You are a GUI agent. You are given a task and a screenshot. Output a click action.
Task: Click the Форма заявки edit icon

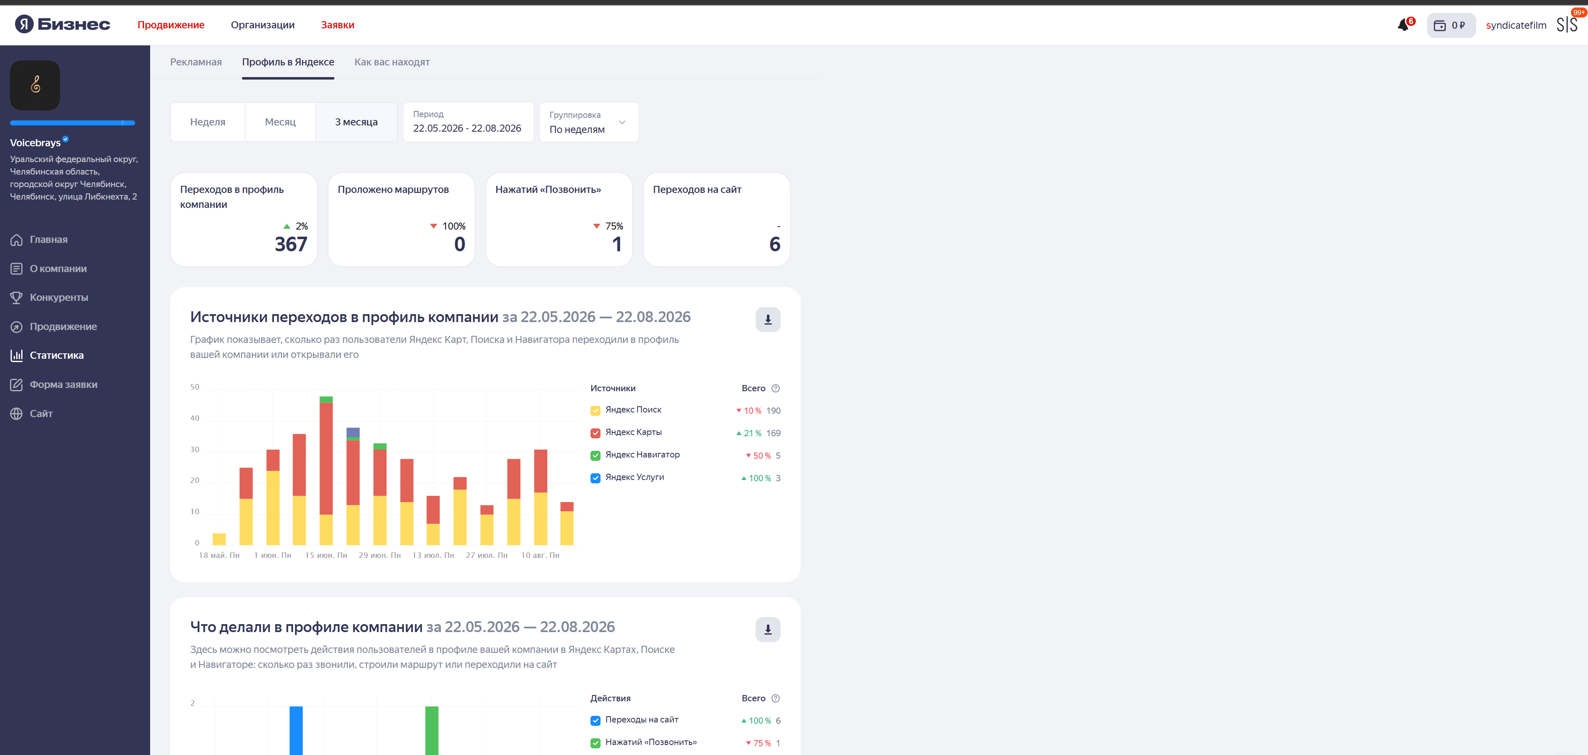pos(17,384)
